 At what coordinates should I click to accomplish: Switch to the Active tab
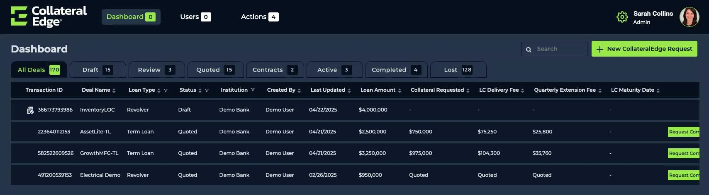pyautogui.click(x=335, y=70)
